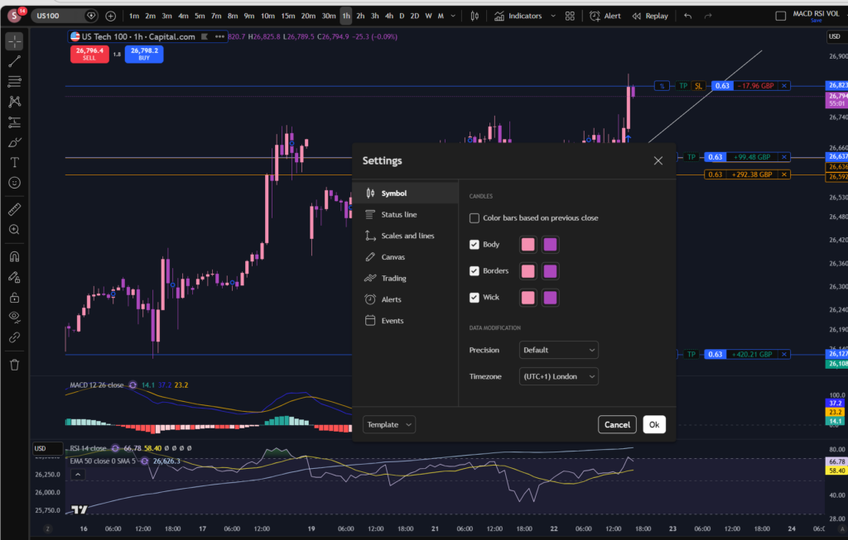Select the brush drawing tool

15,142
